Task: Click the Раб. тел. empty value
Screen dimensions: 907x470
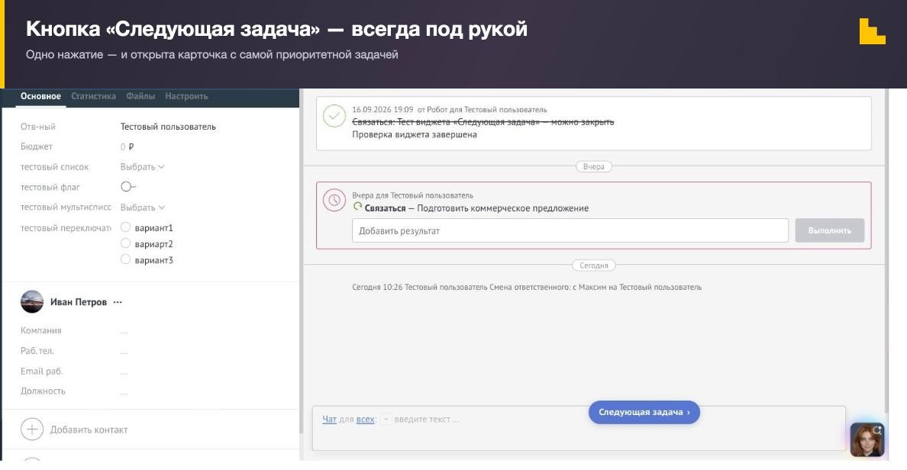Action: tap(124, 352)
